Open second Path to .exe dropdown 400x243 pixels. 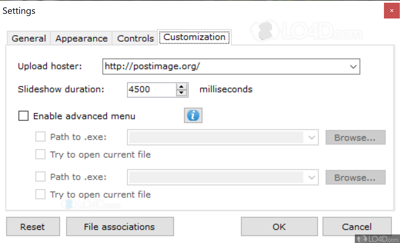(312, 177)
